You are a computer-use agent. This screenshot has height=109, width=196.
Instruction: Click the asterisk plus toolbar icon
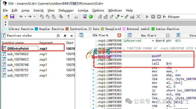[x=126, y=17]
